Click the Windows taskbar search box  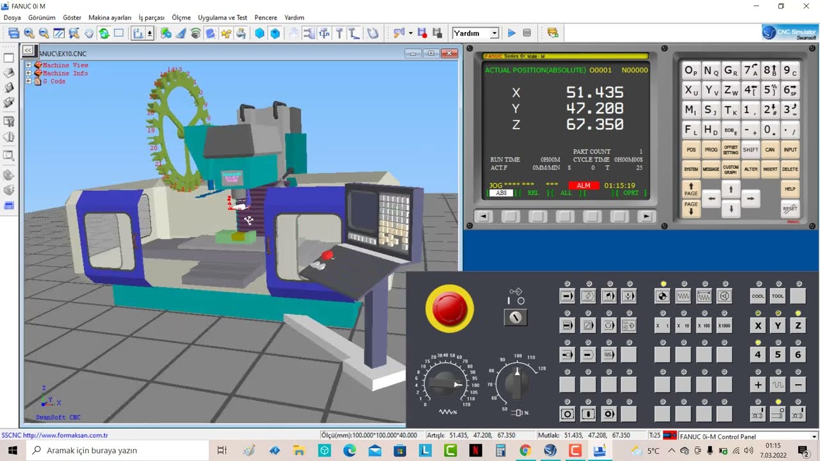(x=117, y=451)
